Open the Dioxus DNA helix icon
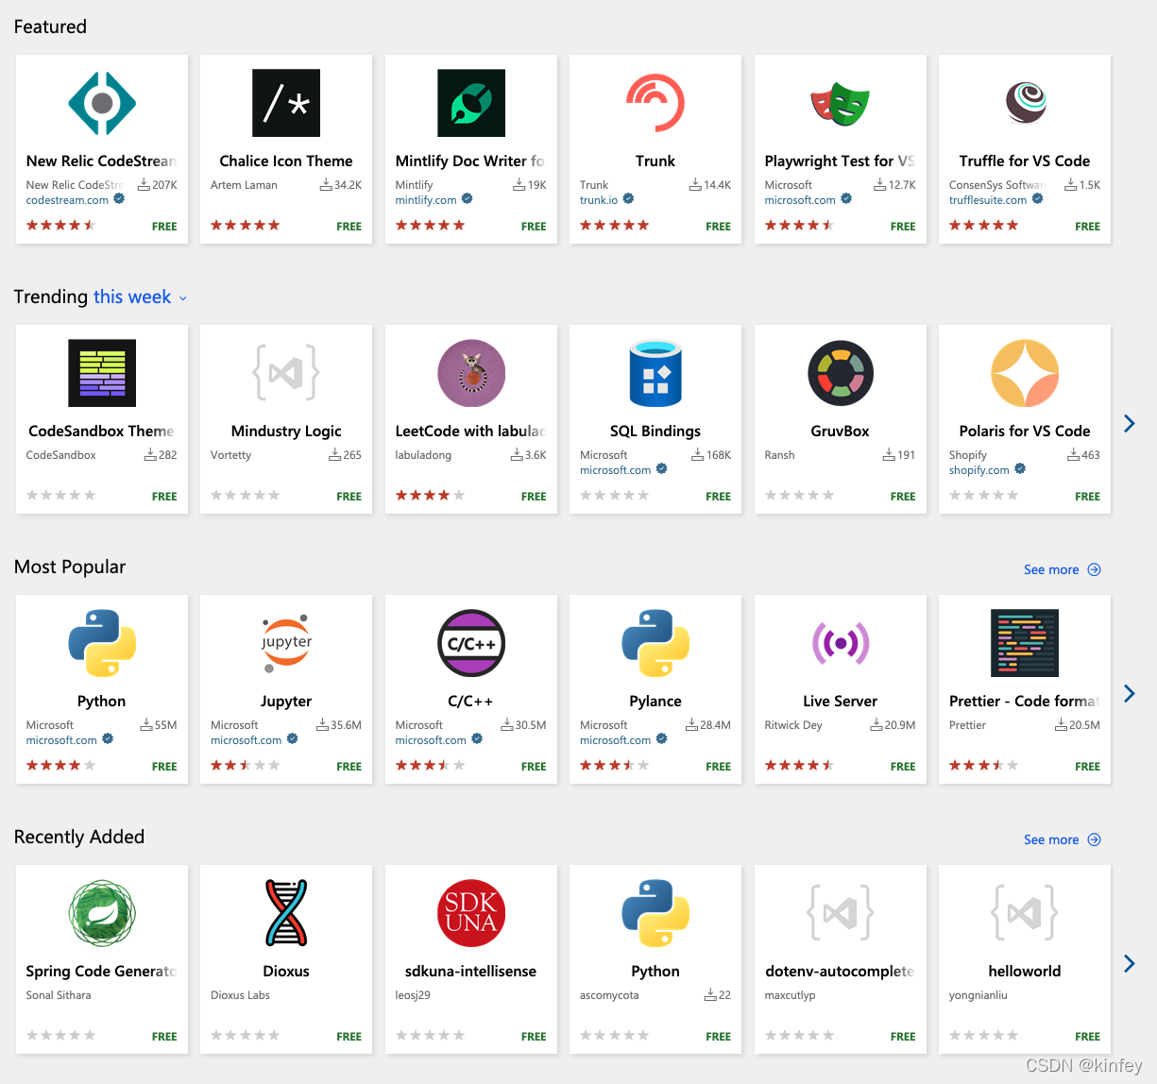The height and width of the screenshot is (1084, 1157). click(286, 913)
